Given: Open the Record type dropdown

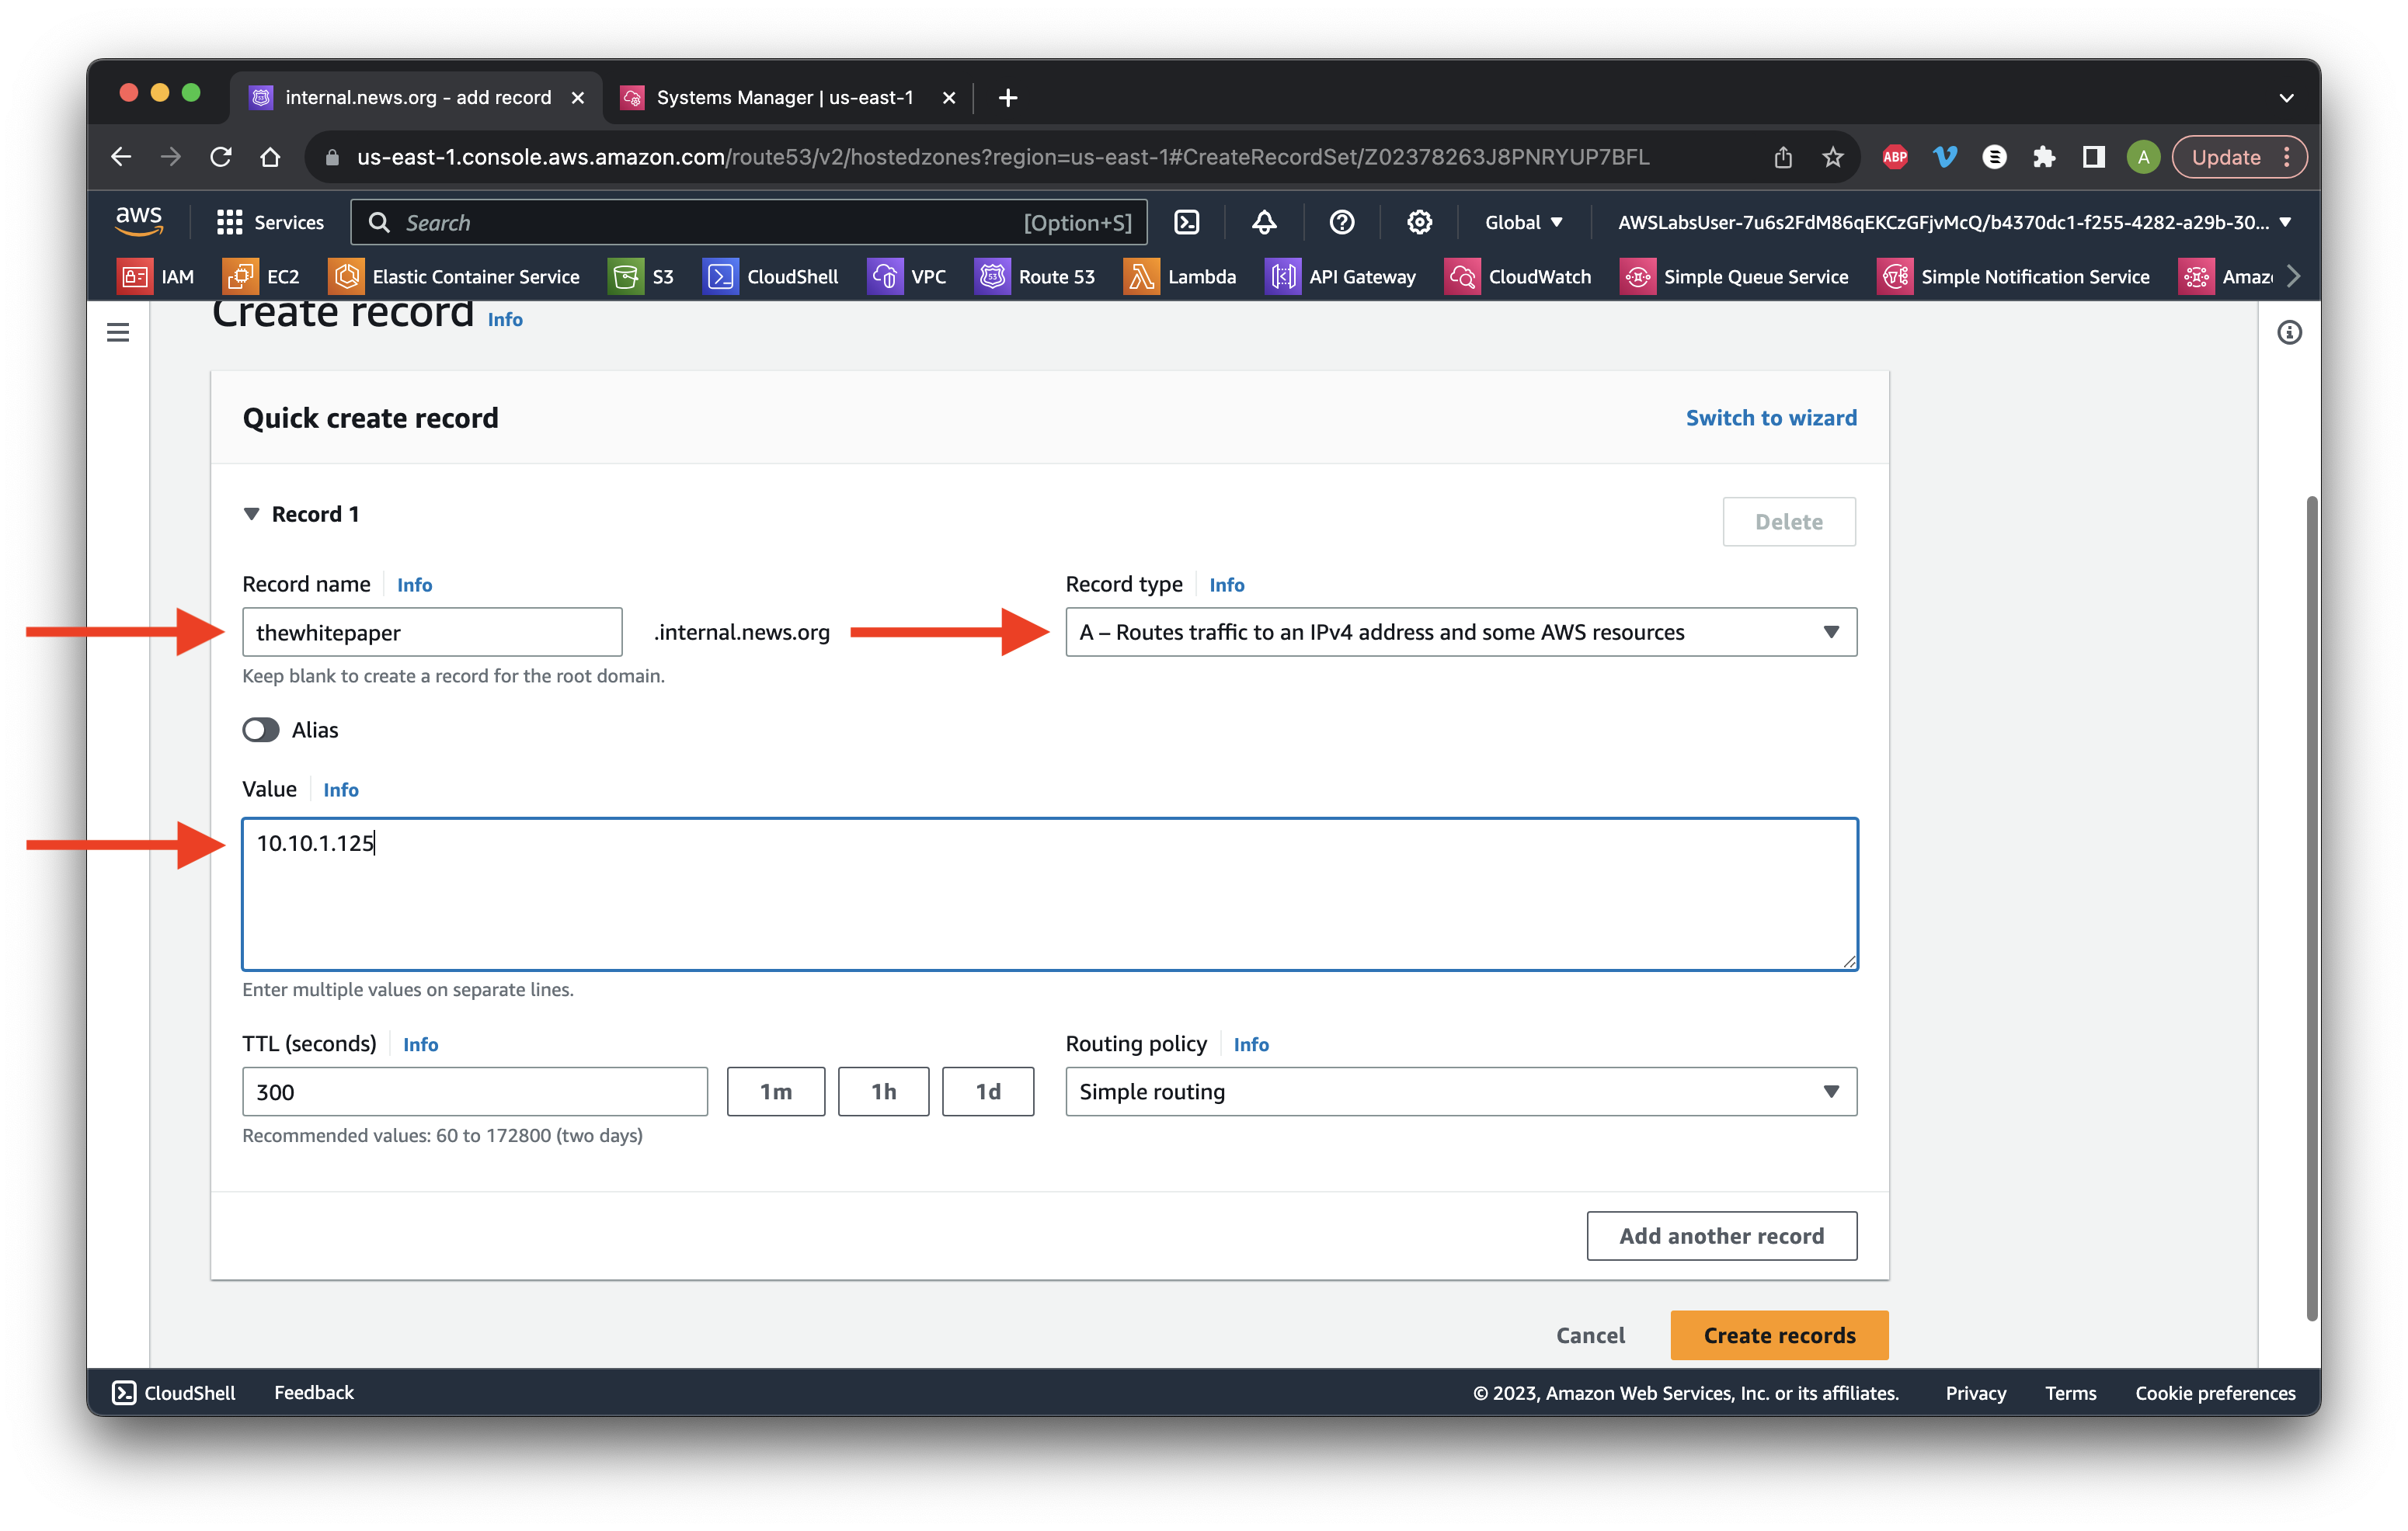Looking at the screenshot, I should (x=1461, y=632).
